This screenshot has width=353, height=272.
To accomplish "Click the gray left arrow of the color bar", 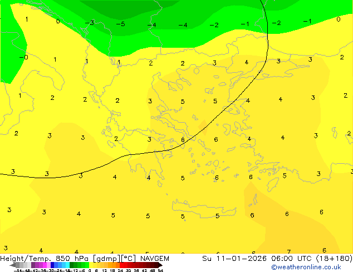I will (13, 265).
